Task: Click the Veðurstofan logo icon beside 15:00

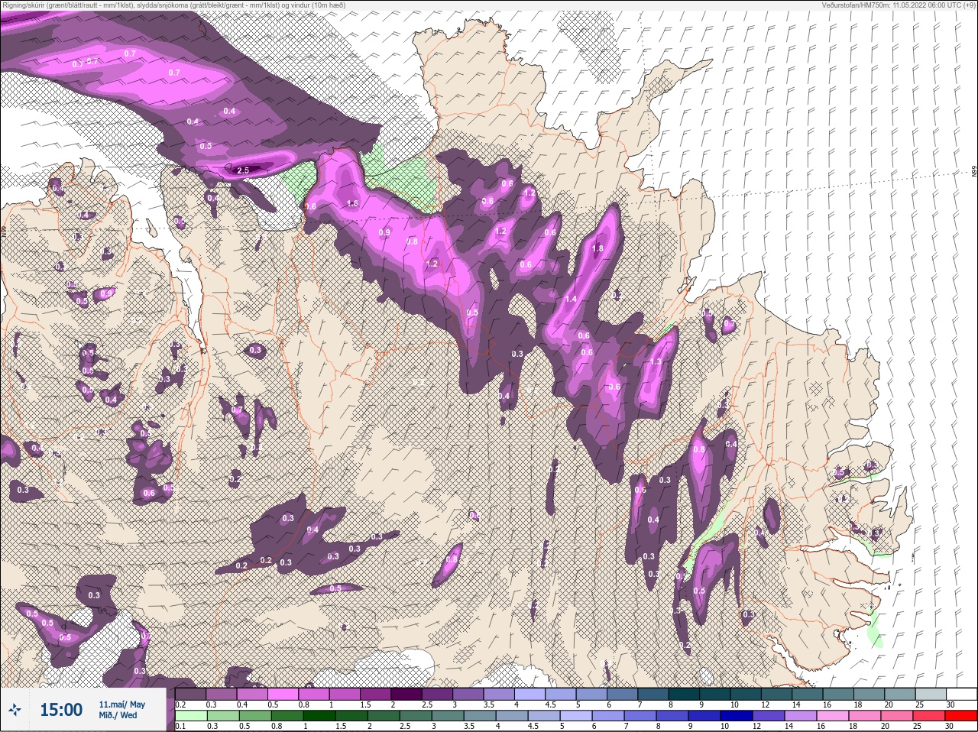Action: coord(15,710)
